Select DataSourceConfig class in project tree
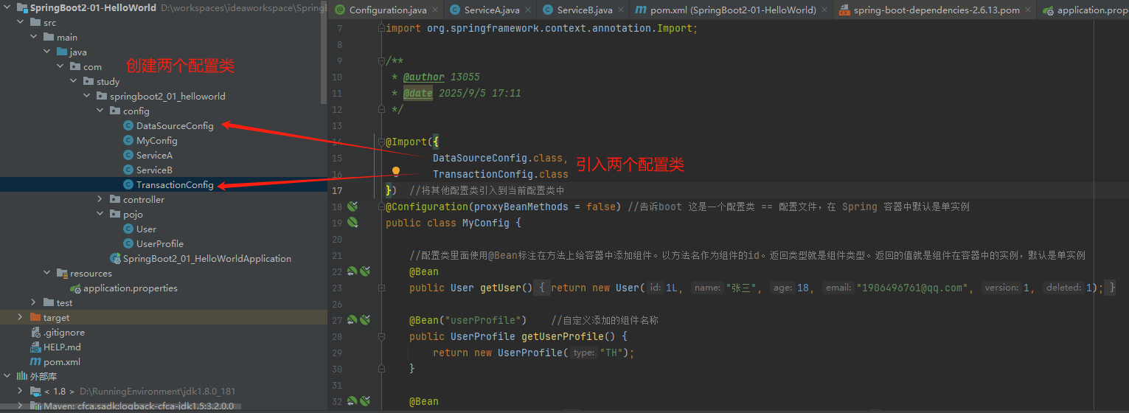Viewport: 1129px width, 413px height. [x=175, y=125]
